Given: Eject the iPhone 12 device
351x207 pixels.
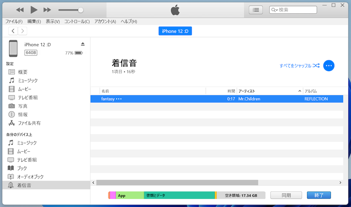Looking at the screenshot, I should tap(82, 44).
